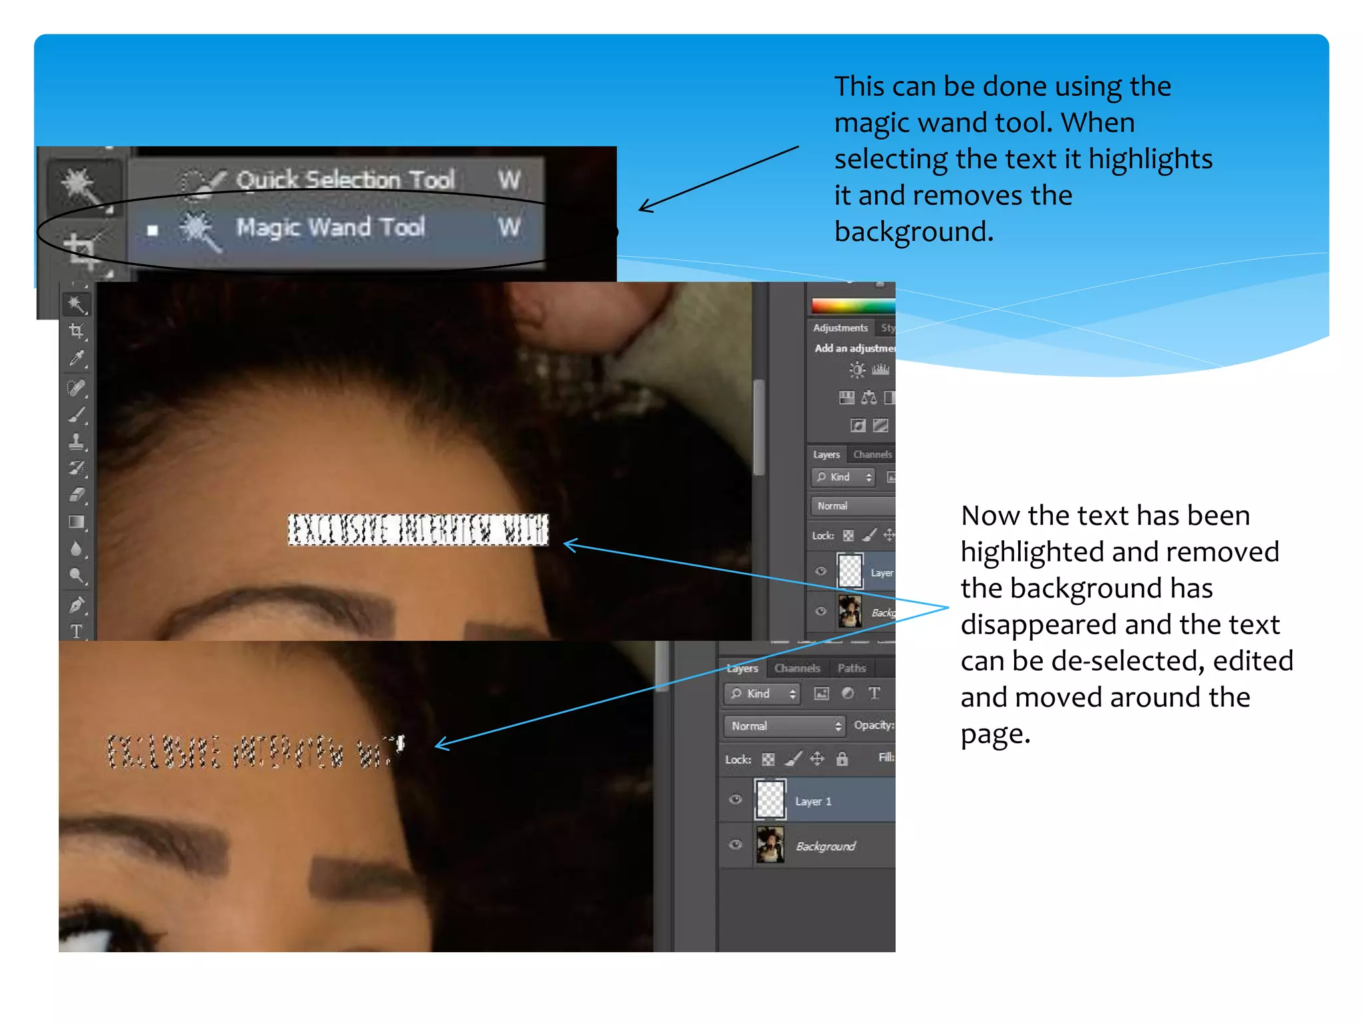Select the Clone Stamp tool
This screenshot has height=1022, width=1362.
coord(76,441)
